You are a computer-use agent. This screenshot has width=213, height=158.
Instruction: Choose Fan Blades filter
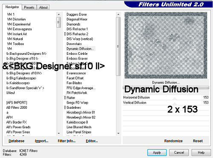(74, 83)
